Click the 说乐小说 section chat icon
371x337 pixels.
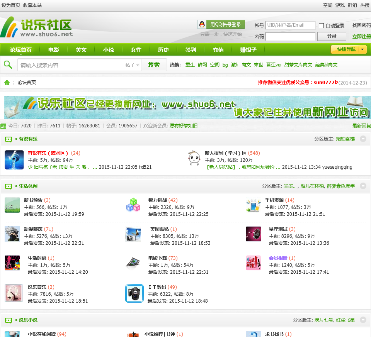pos(9,320)
